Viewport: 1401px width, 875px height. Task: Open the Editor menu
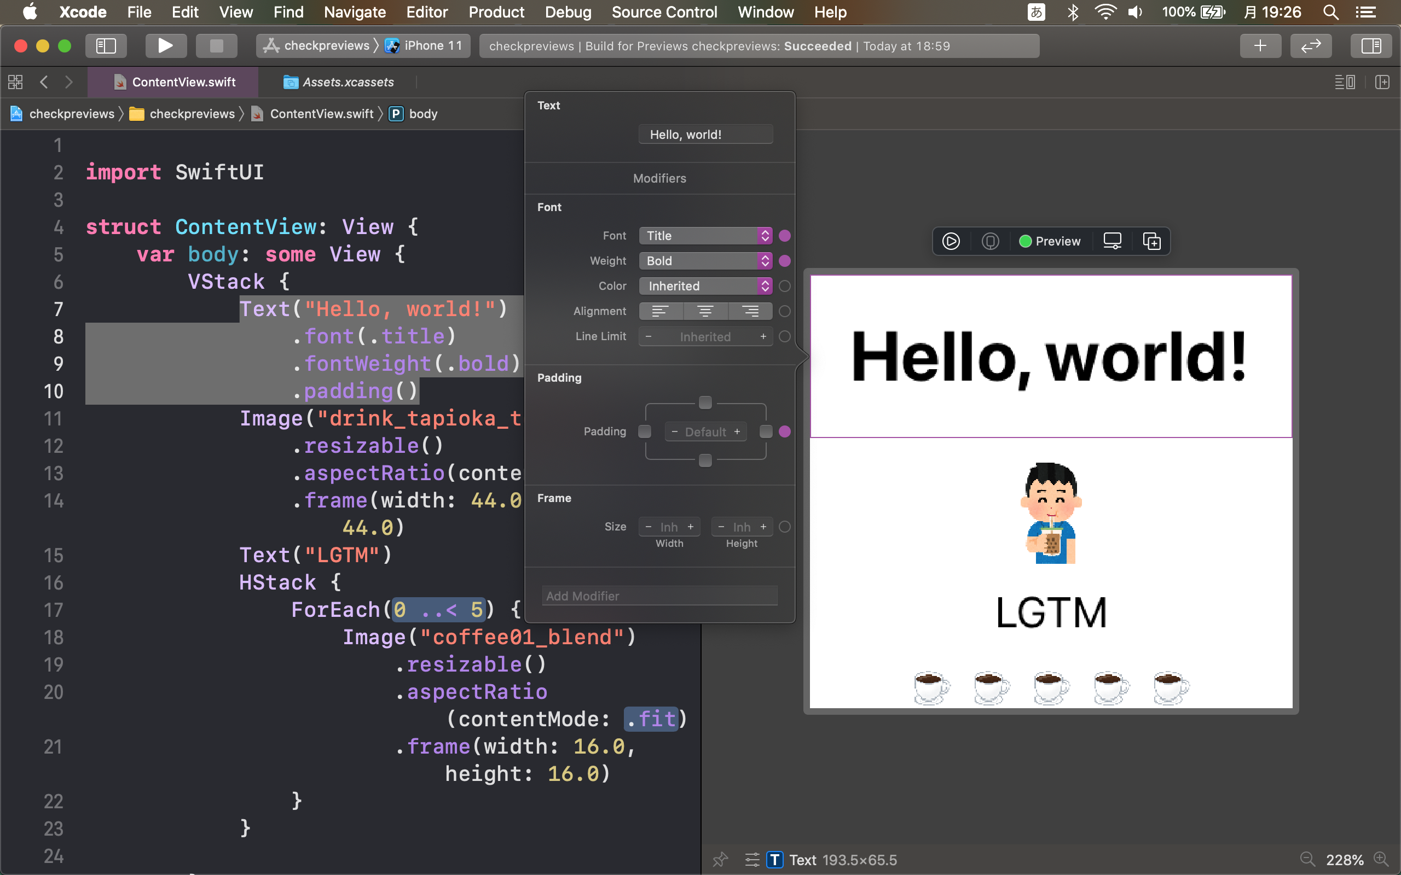(427, 12)
